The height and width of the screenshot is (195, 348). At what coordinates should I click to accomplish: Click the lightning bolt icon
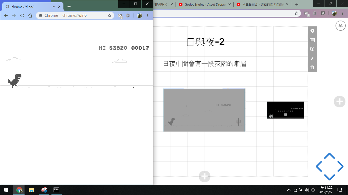tap(312, 58)
